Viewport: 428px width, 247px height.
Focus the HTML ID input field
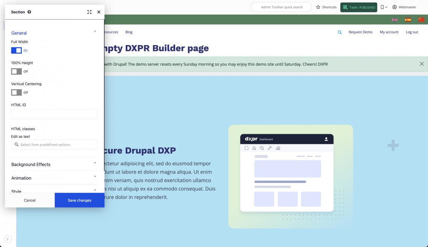[54, 114]
